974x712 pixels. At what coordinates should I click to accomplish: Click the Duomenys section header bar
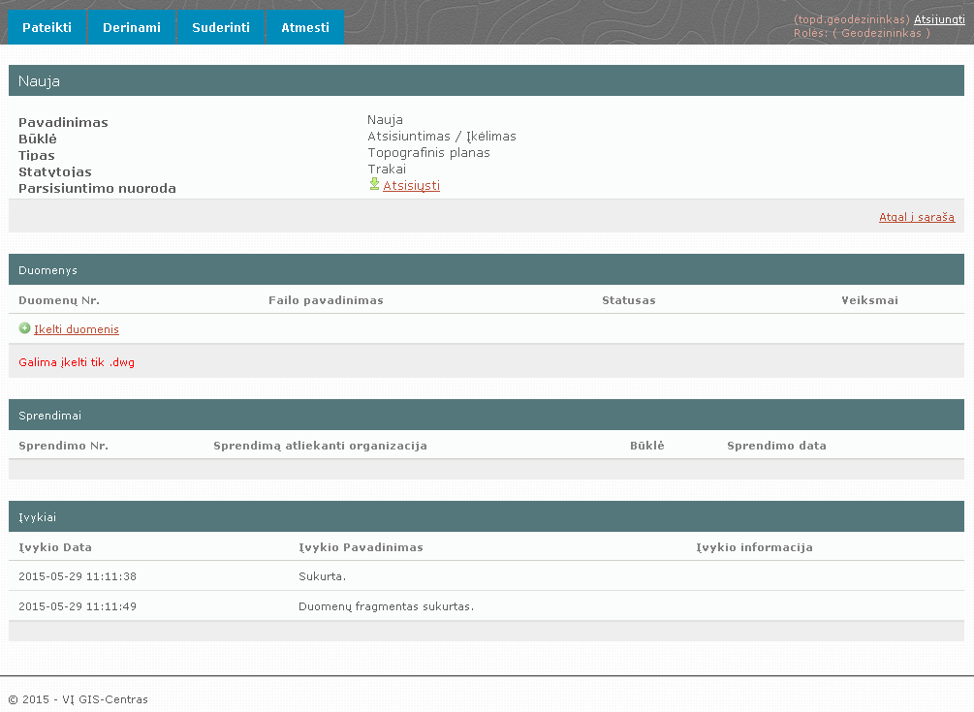(x=487, y=270)
